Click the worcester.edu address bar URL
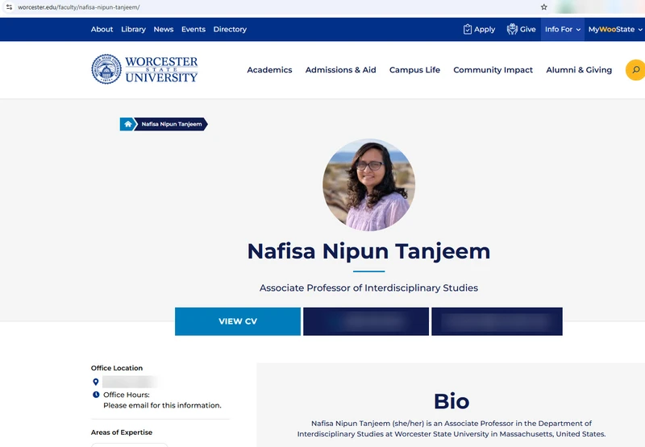 [x=78, y=7]
